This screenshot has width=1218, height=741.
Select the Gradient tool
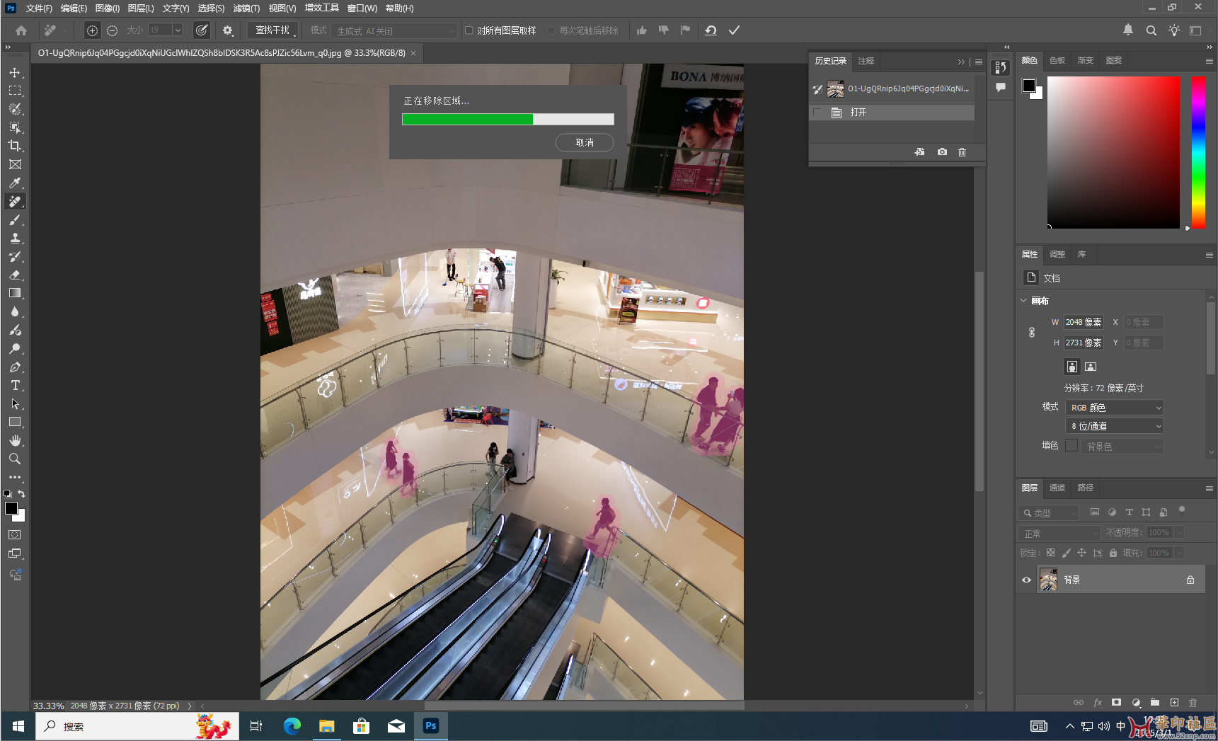point(15,293)
